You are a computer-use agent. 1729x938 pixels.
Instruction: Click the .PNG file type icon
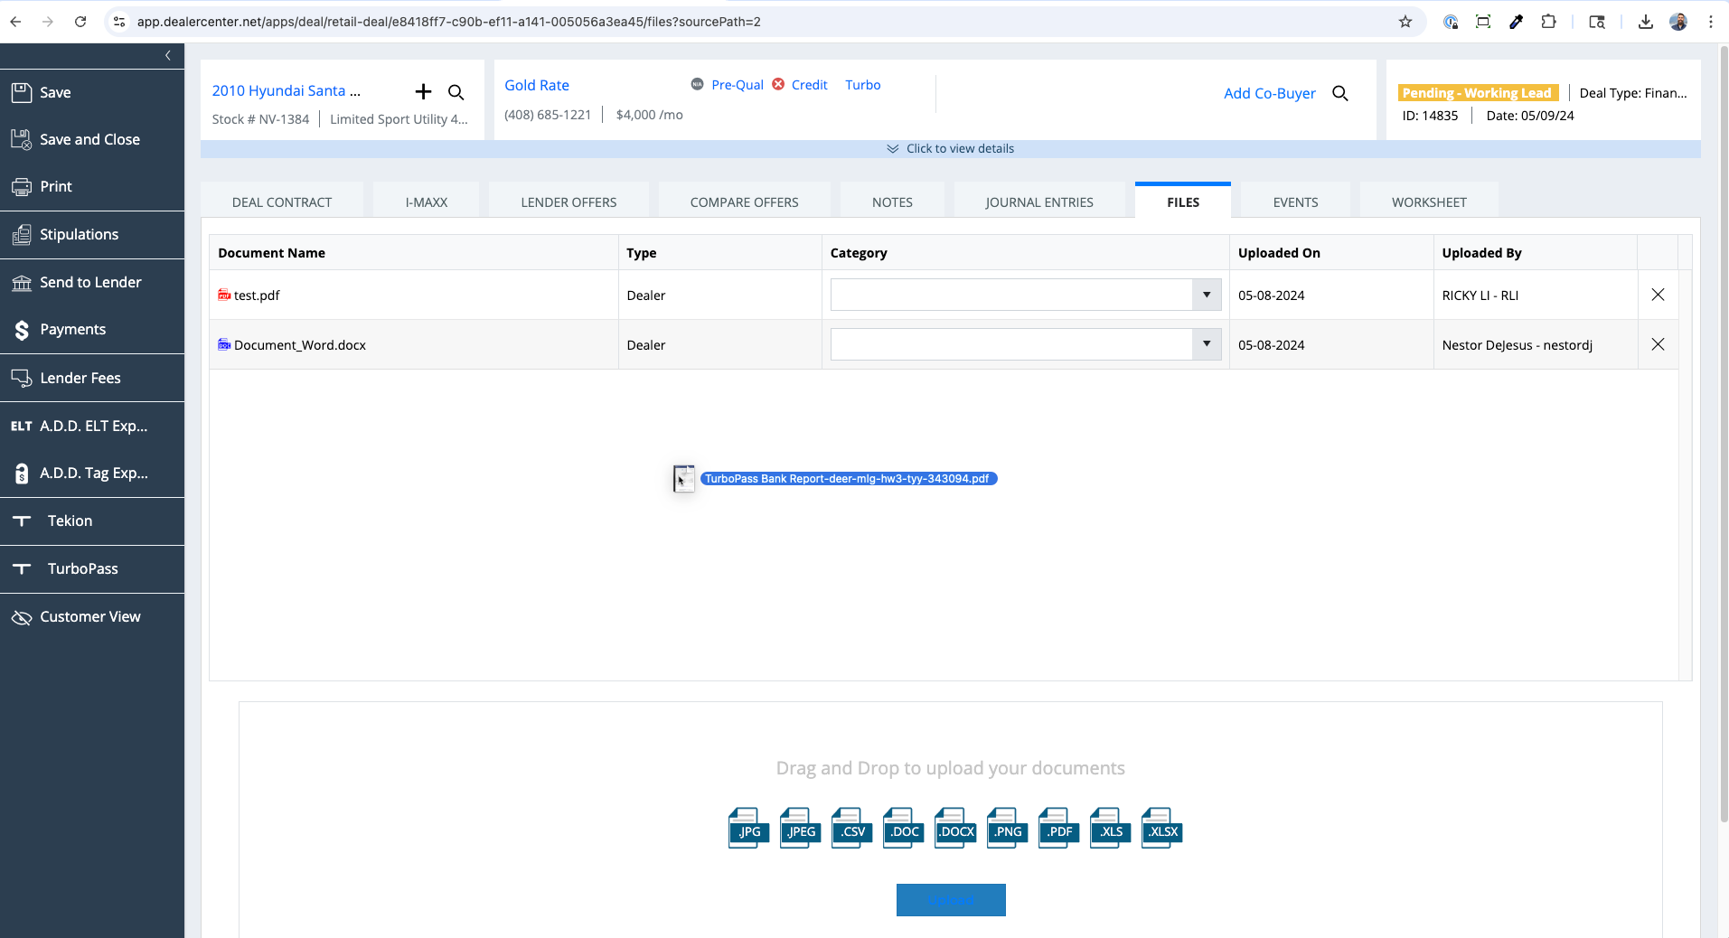tap(1007, 828)
